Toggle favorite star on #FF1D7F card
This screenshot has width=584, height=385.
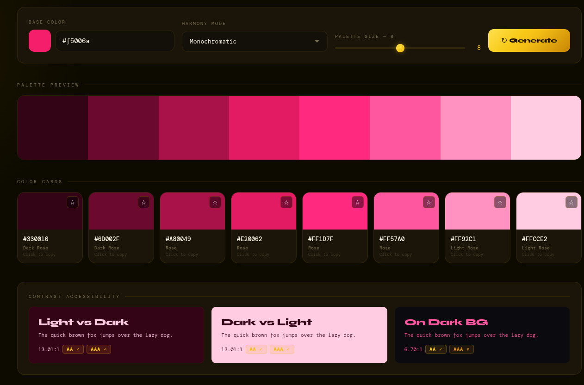(x=358, y=202)
